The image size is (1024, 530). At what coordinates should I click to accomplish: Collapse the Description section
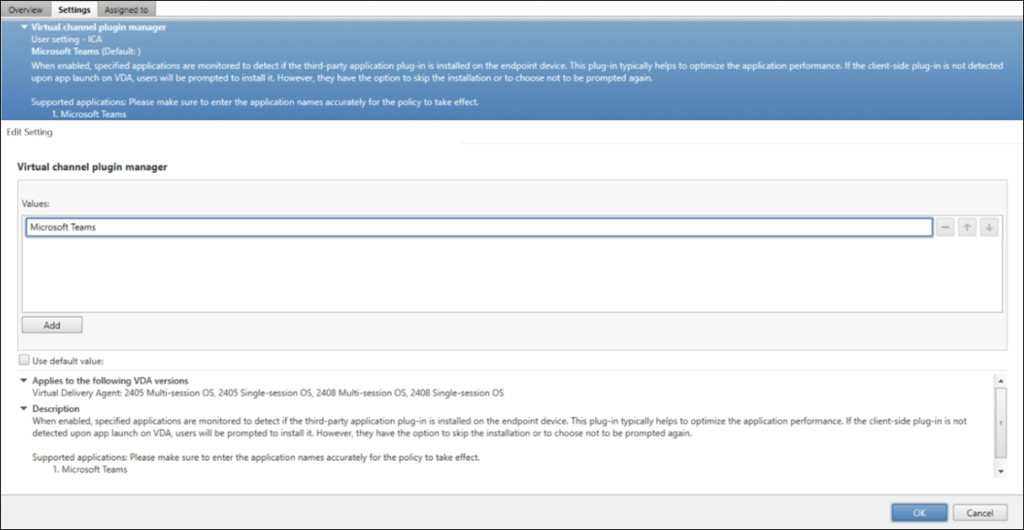click(24, 409)
